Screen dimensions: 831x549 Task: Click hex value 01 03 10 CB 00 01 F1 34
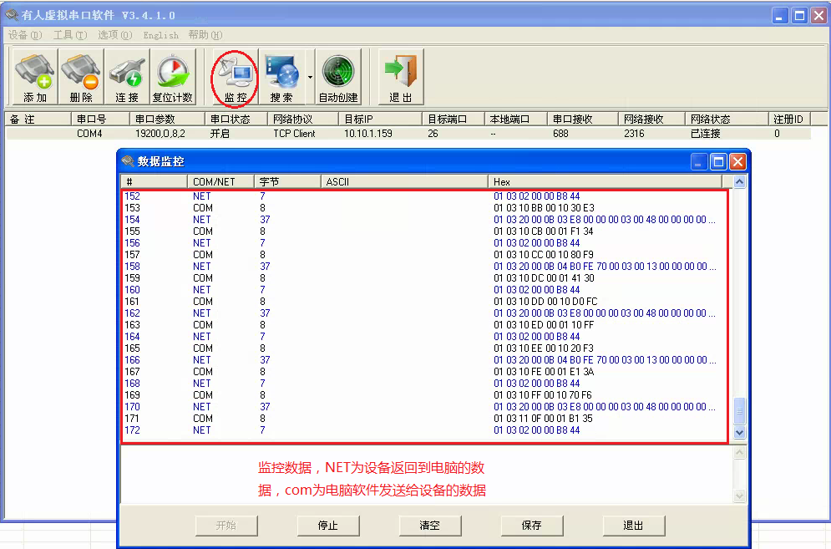[543, 231]
